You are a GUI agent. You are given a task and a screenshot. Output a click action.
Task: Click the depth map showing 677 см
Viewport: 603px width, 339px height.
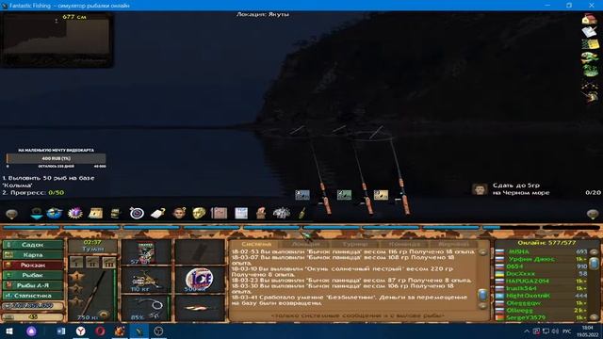pyautogui.click(x=57, y=40)
